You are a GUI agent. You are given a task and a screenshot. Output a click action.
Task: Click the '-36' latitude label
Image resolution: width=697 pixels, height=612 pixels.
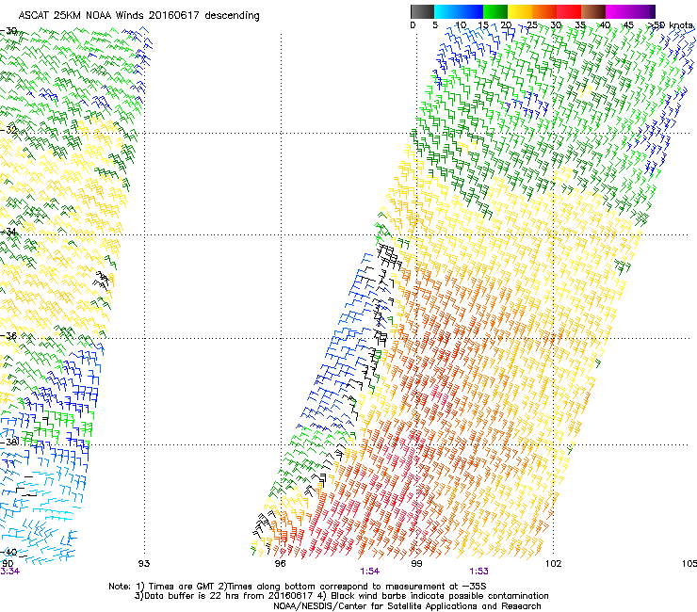pos(8,335)
